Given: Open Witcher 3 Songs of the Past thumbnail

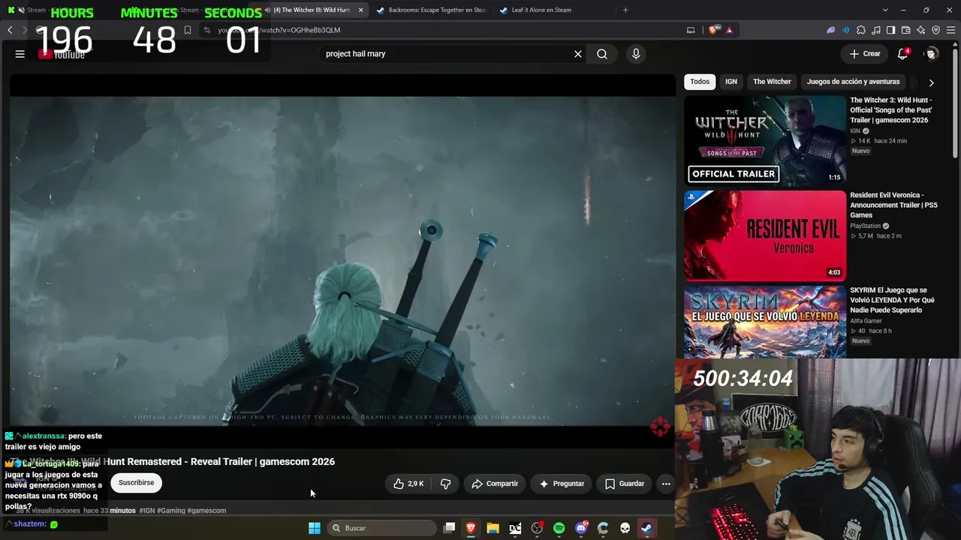Looking at the screenshot, I should pyautogui.click(x=765, y=140).
